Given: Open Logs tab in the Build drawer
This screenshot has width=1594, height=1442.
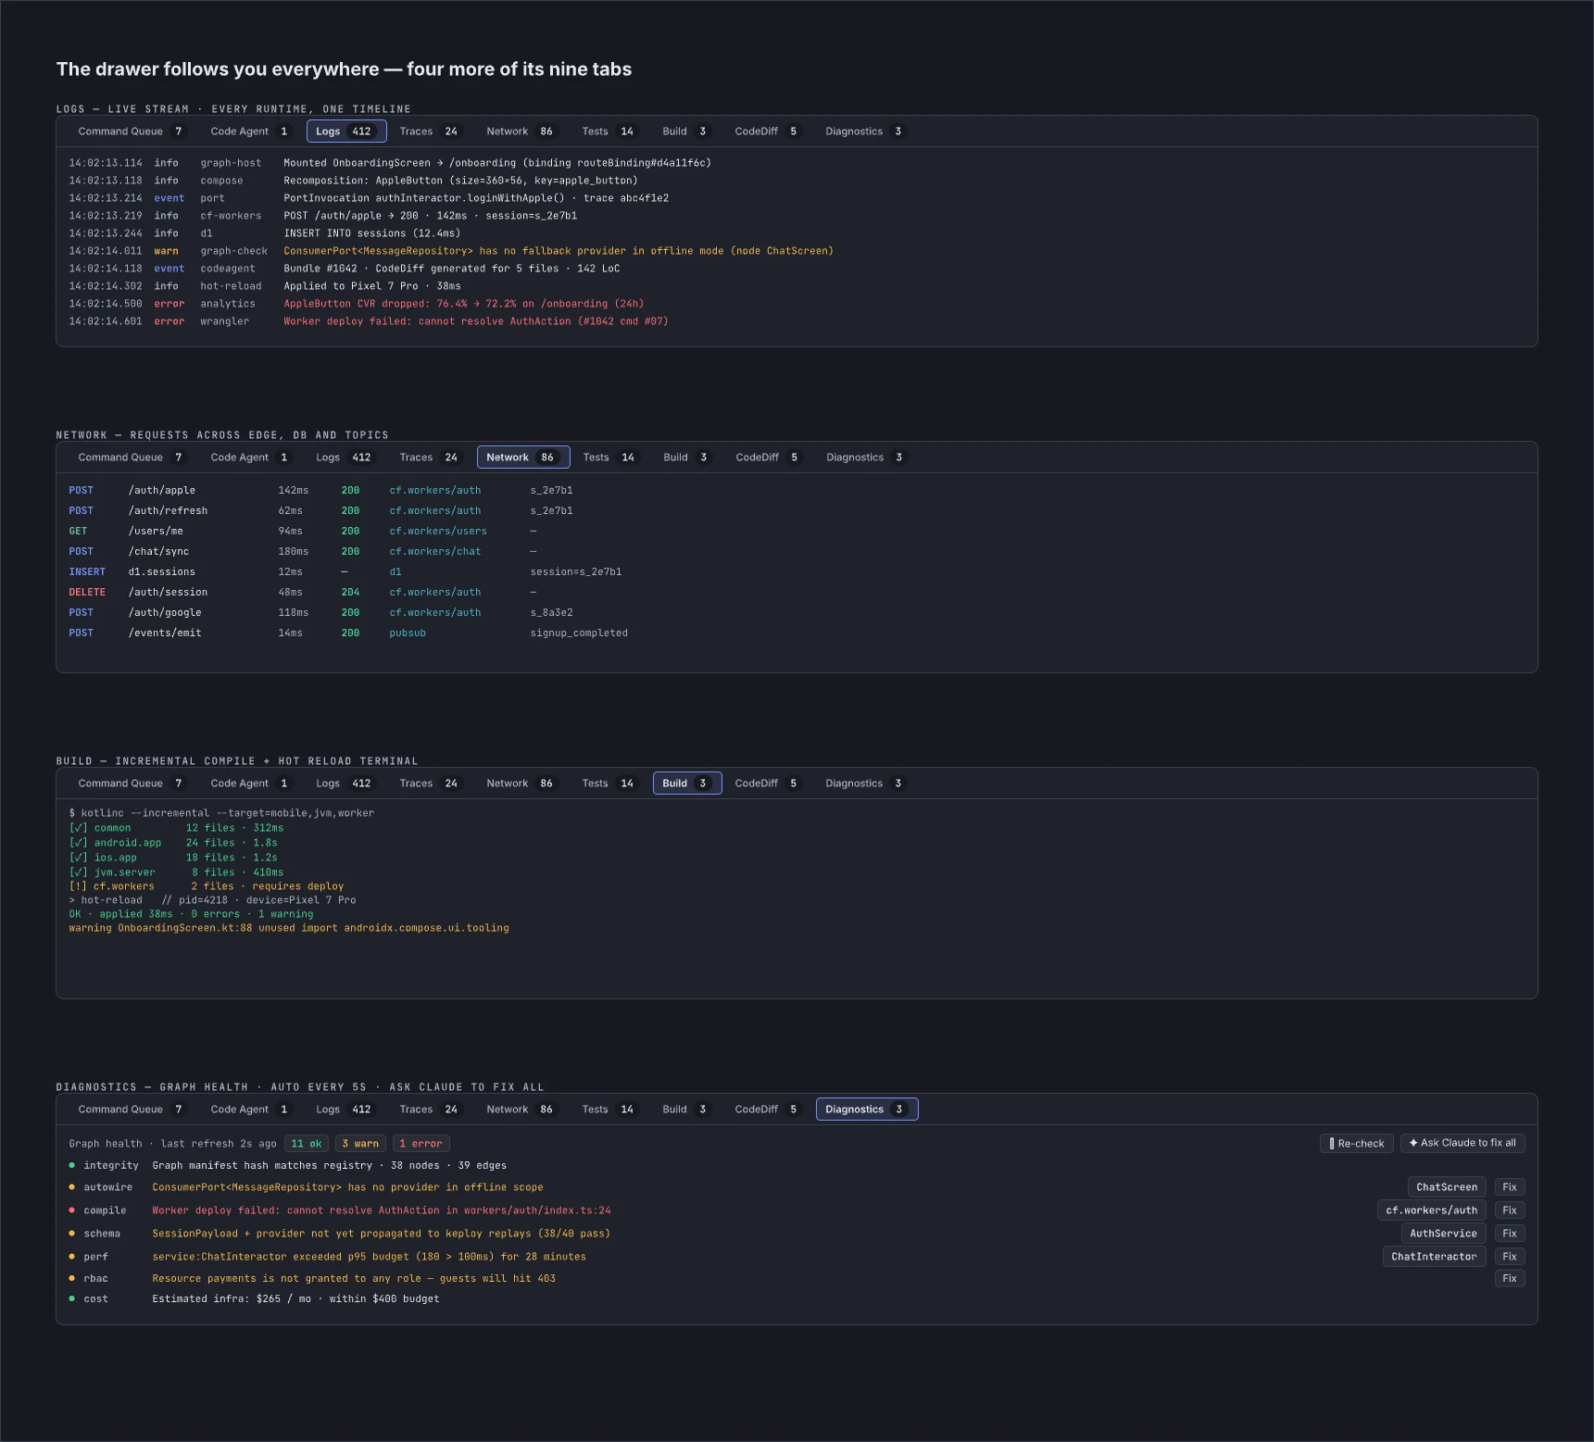Looking at the screenshot, I should (x=344, y=784).
